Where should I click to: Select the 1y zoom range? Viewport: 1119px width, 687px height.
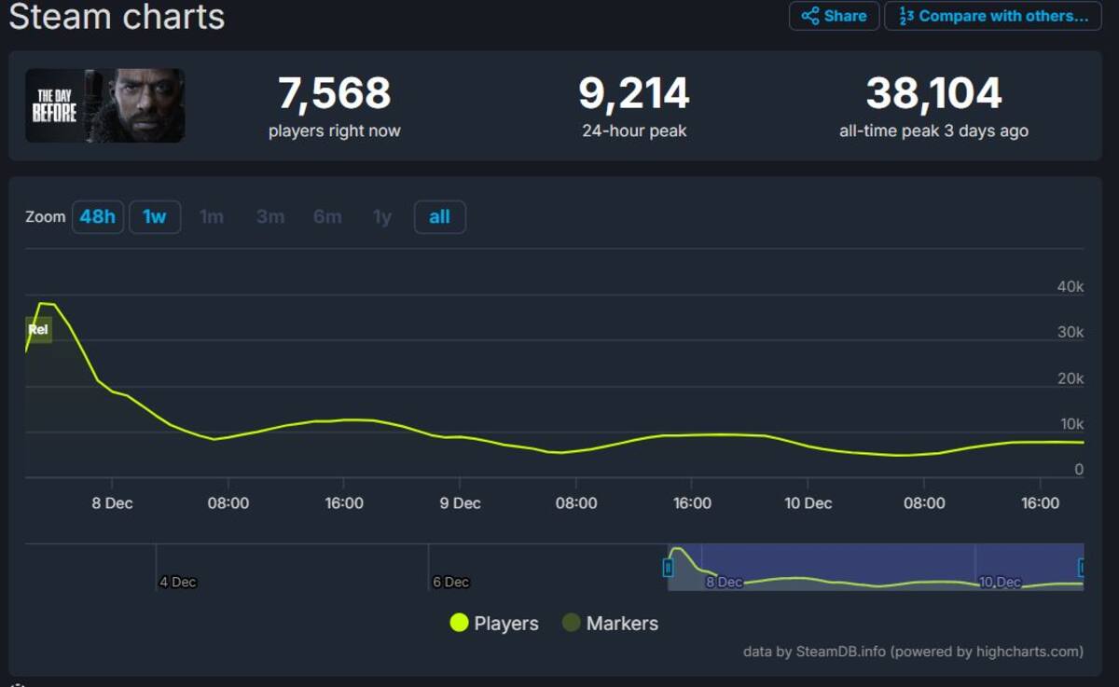(382, 217)
